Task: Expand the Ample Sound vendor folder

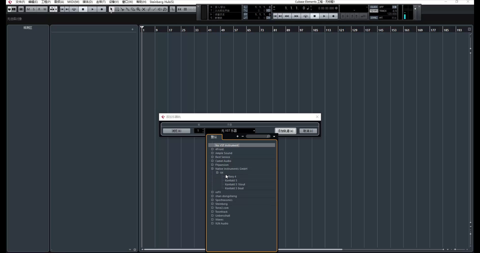Action: pos(212,153)
